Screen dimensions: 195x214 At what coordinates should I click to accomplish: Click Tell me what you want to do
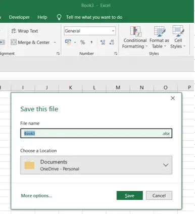(94, 17)
